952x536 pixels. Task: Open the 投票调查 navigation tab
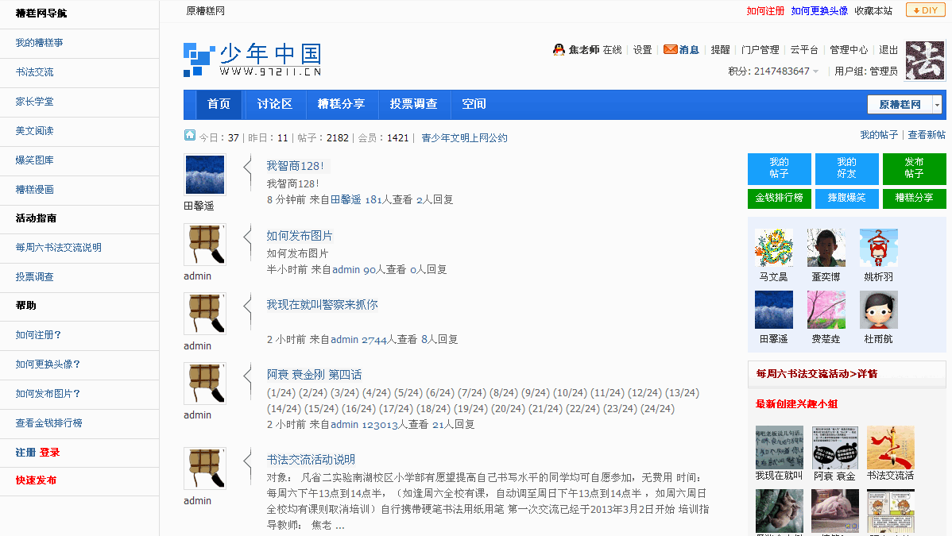[x=413, y=104]
